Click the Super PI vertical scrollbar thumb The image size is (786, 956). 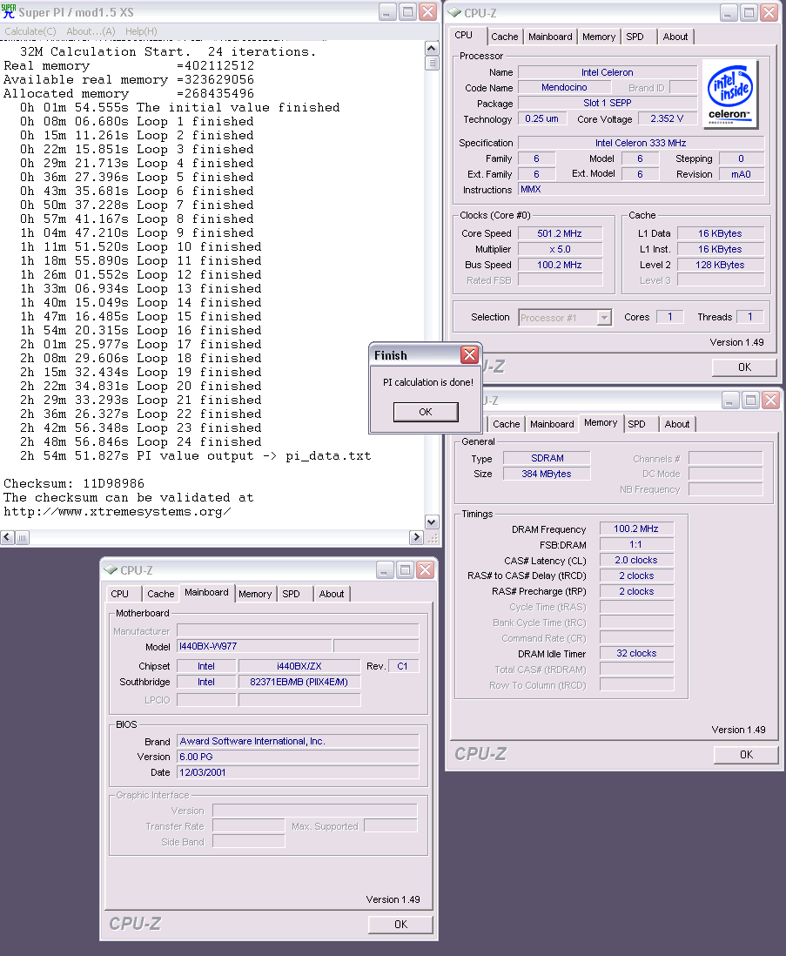click(432, 63)
